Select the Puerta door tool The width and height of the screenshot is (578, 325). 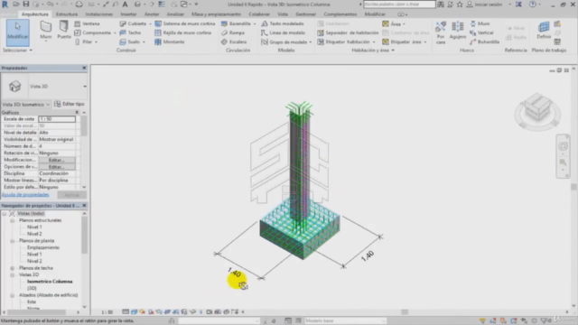(64, 31)
